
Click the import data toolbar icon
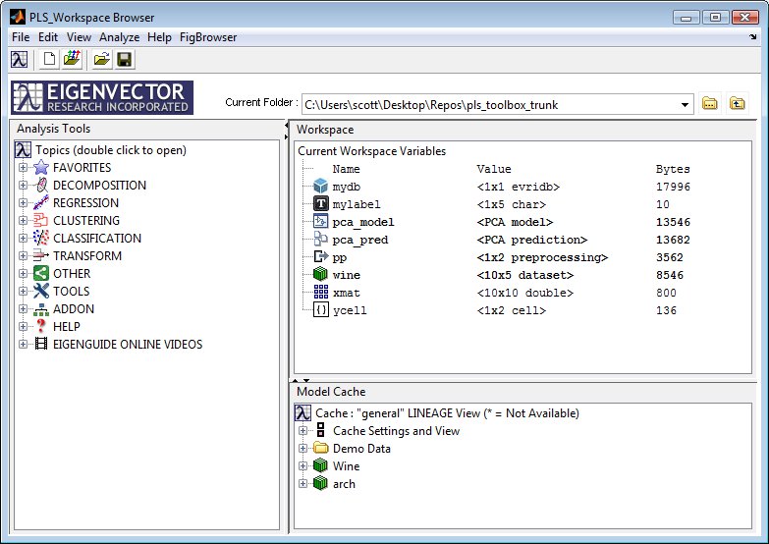click(x=72, y=60)
